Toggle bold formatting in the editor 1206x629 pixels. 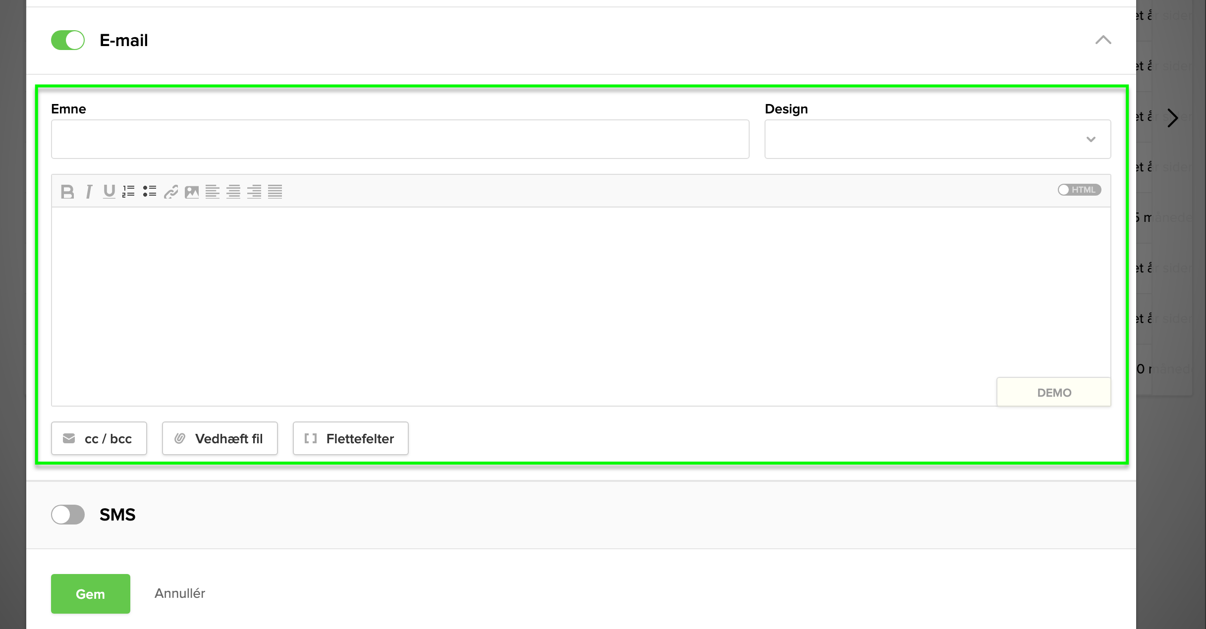67,191
